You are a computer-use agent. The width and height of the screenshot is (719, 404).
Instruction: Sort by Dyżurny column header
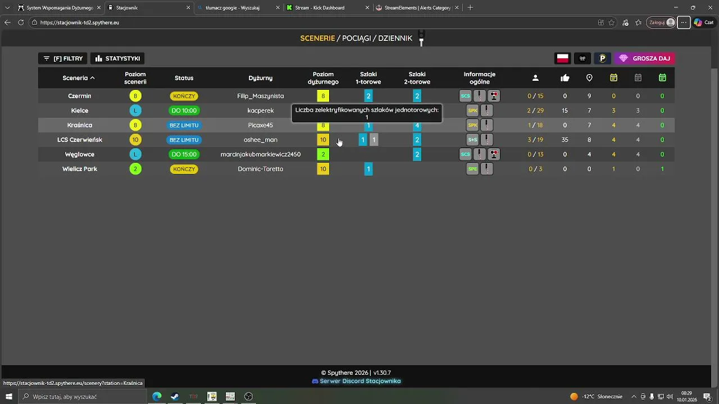[261, 78]
